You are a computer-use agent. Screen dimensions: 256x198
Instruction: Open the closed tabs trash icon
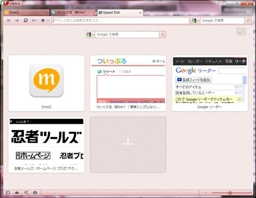[249, 12]
